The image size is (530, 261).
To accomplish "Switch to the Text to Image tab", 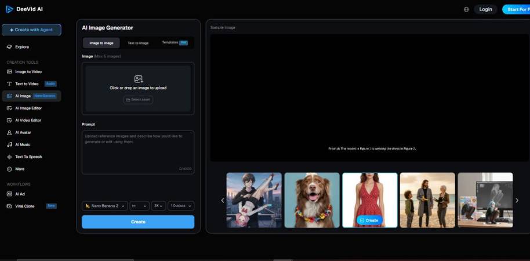I will coord(138,43).
